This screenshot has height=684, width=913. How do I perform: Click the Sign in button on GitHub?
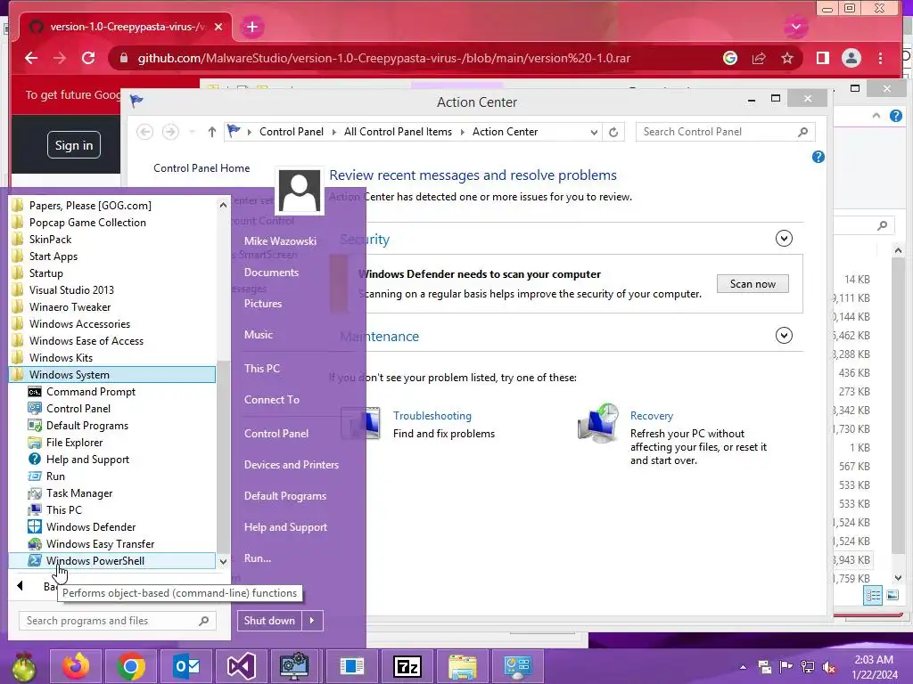click(74, 145)
